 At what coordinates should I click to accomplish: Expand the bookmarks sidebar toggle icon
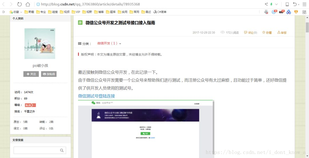pos(4,12)
